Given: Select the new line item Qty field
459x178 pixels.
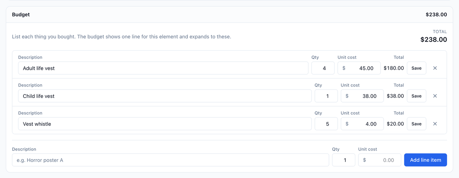Looking at the screenshot, I should [x=343, y=160].
